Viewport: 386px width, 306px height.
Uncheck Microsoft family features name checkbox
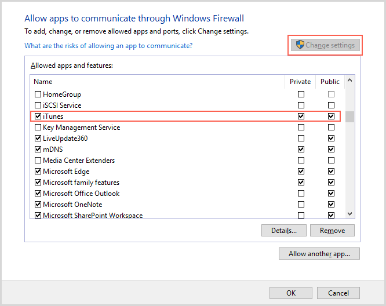(38, 183)
